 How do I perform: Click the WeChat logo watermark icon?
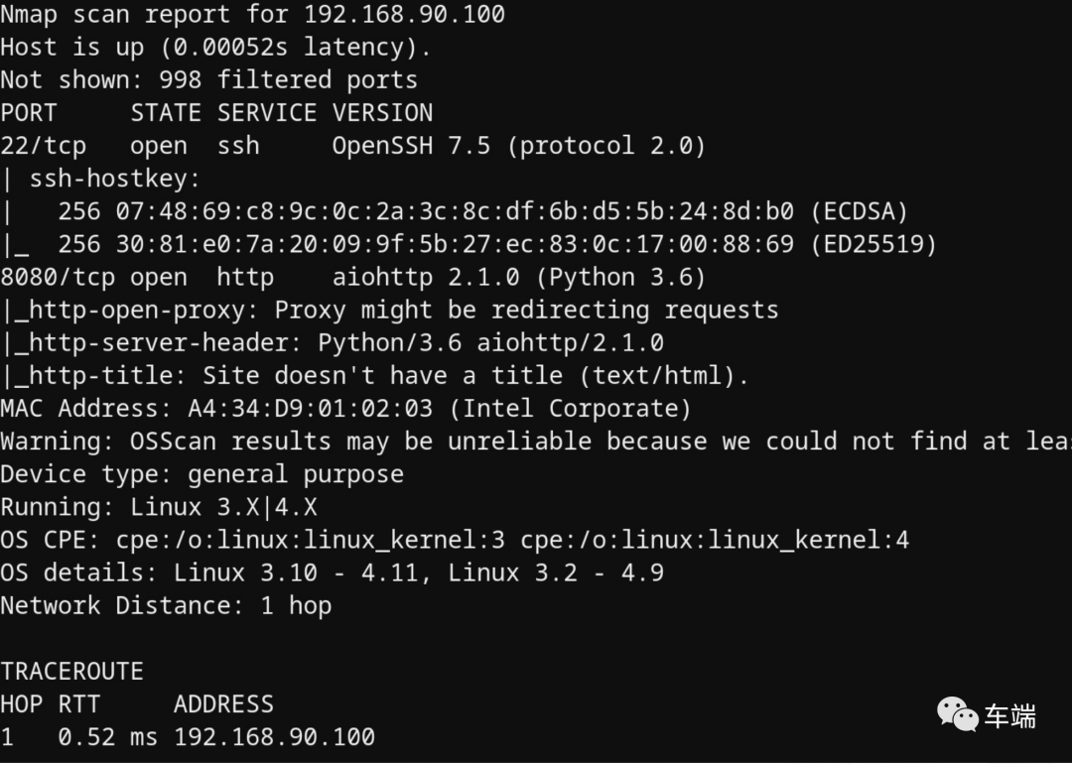(957, 713)
